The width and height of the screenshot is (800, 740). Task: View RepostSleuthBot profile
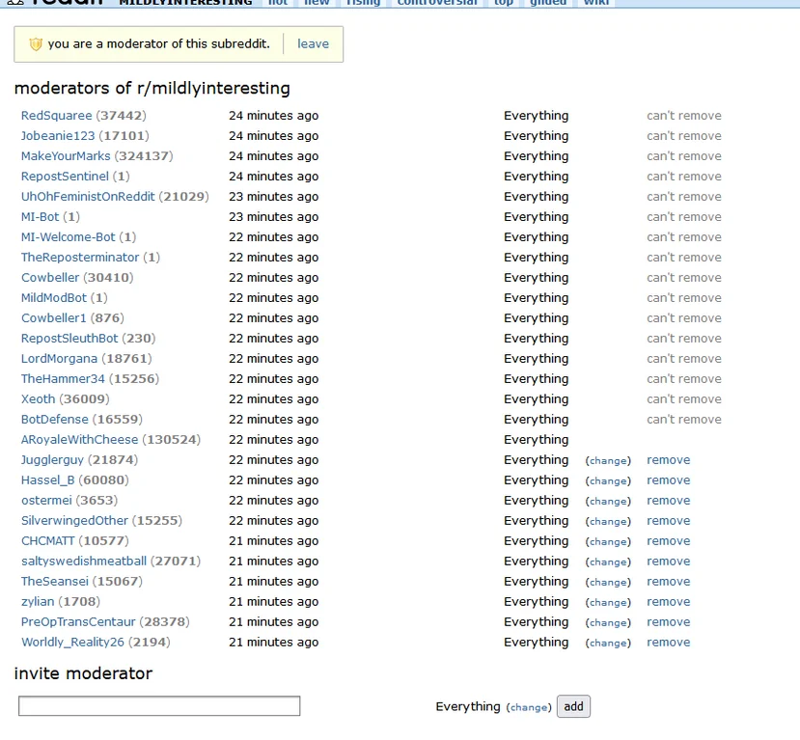(69, 339)
